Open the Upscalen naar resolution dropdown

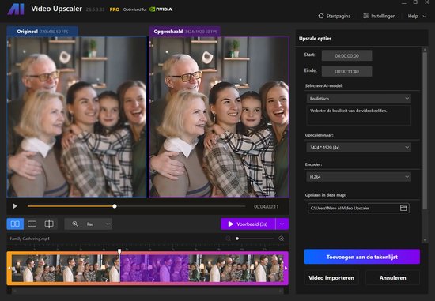coord(359,147)
